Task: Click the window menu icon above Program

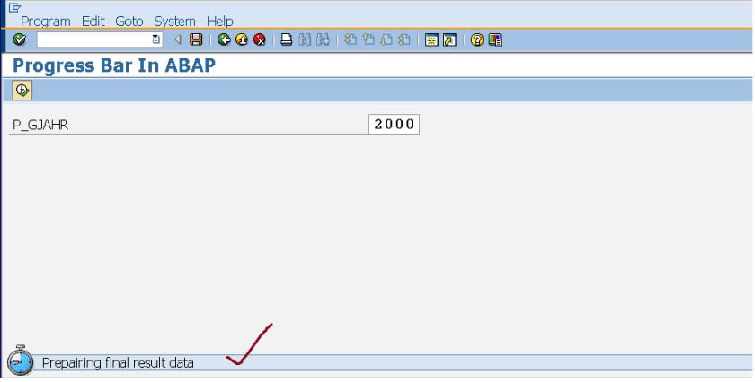Action: (x=15, y=8)
